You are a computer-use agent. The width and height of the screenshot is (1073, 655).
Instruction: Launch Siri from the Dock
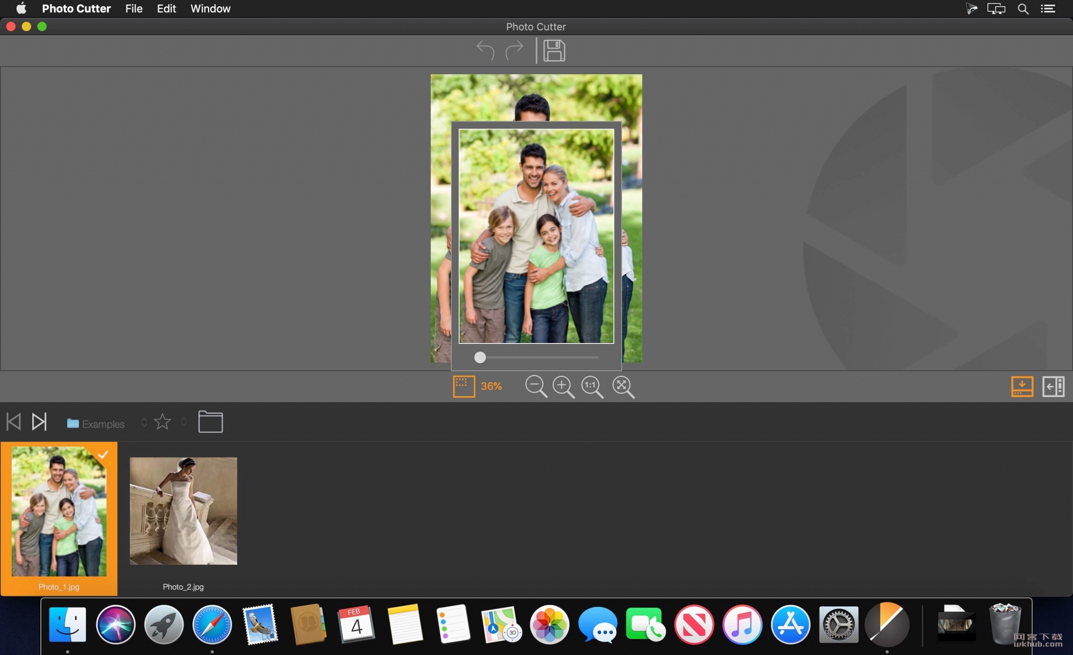point(115,624)
